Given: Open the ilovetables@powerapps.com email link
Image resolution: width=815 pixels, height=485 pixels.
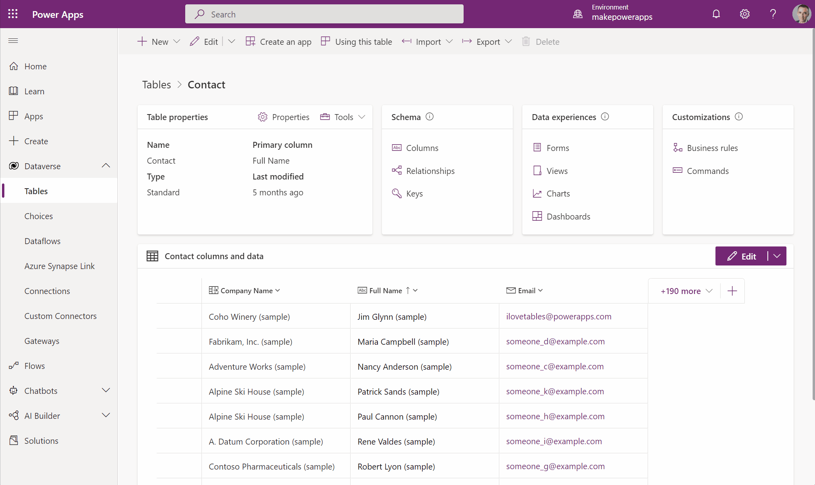Looking at the screenshot, I should click(x=558, y=316).
